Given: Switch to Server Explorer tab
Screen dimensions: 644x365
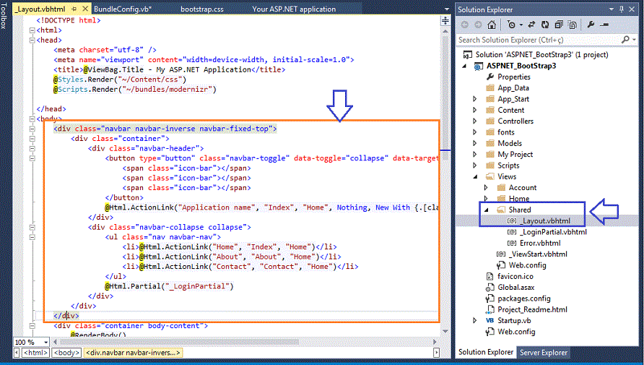Looking at the screenshot, I should coord(544,352).
